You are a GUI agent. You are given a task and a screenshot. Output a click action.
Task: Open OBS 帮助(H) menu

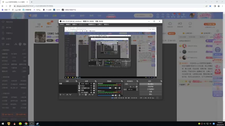(106, 24)
